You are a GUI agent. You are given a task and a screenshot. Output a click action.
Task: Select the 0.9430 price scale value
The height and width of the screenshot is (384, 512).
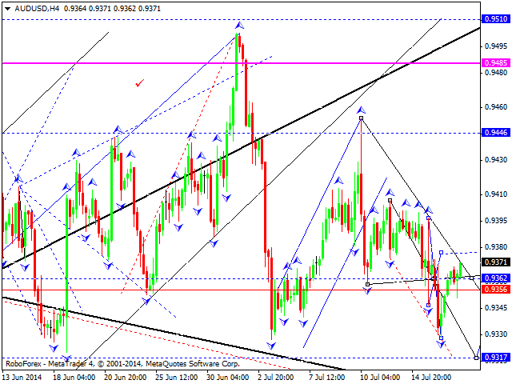(496, 160)
